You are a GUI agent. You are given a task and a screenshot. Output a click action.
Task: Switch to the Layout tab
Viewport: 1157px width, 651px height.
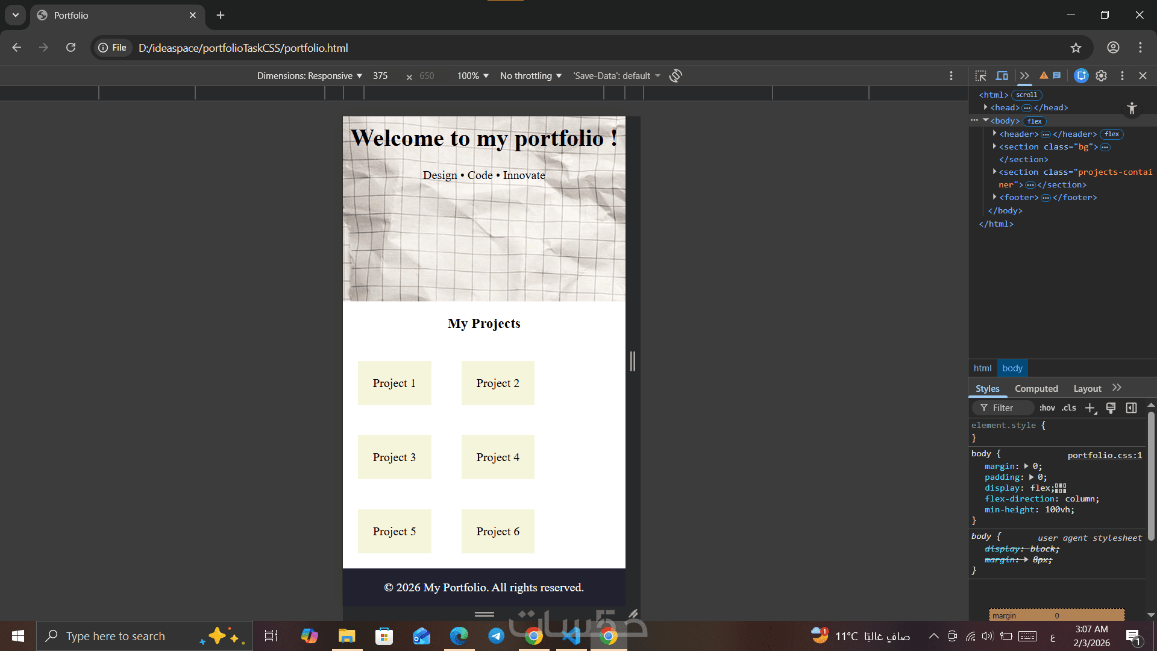[1087, 389]
